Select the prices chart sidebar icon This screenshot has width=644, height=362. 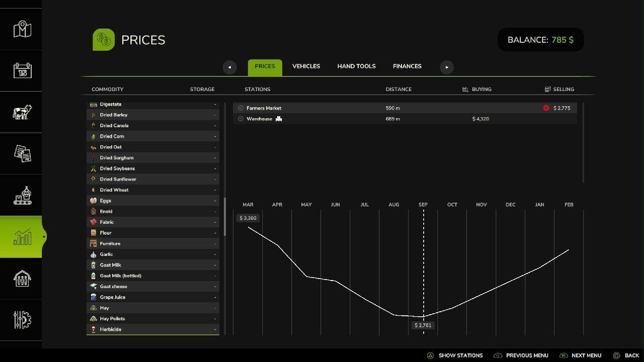[22, 237]
